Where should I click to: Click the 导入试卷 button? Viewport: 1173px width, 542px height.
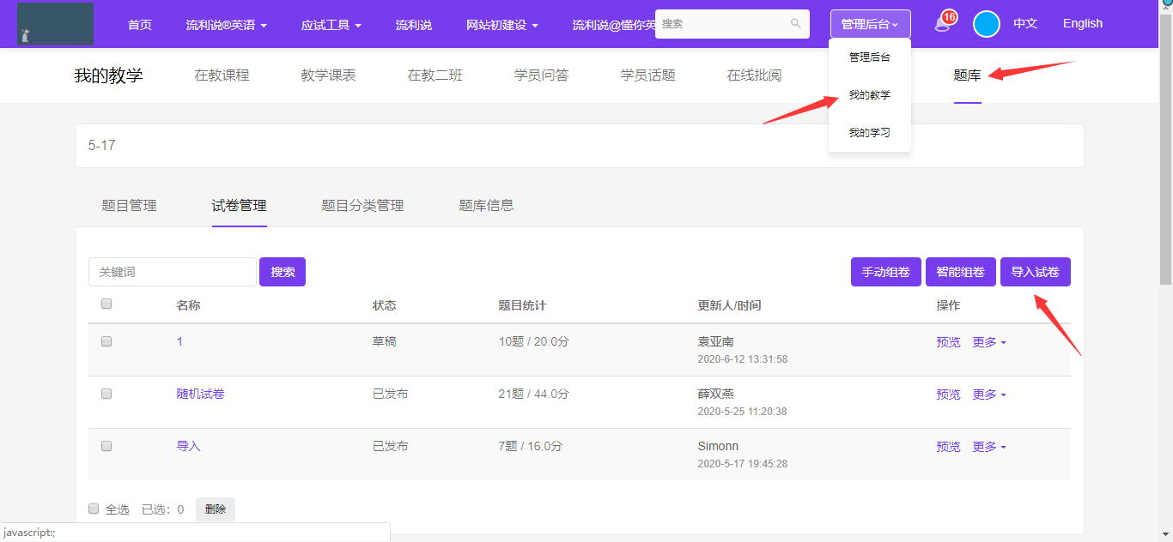tap(1035, 272)
